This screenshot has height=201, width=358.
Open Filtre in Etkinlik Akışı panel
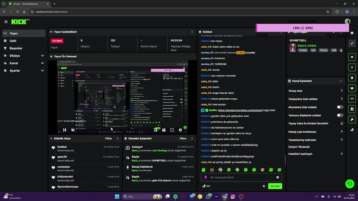tap(108, 138)
